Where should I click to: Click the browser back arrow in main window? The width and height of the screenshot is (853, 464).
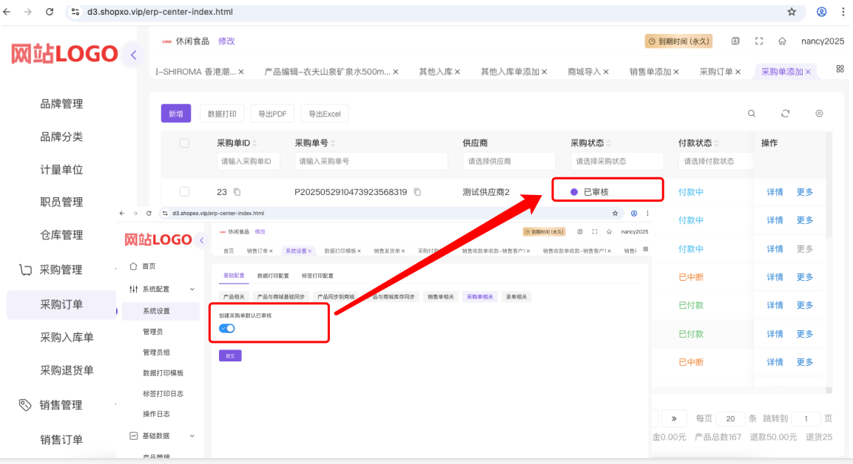(7, 11)
